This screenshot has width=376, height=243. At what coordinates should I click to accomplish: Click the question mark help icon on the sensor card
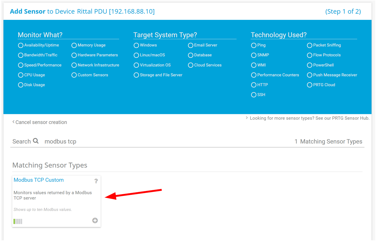(96, 181)
